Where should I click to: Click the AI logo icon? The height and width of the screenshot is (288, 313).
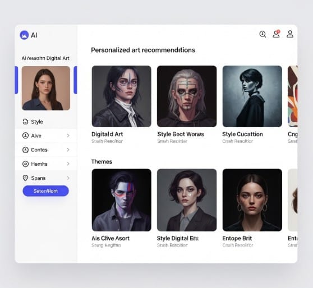[24, 35]
